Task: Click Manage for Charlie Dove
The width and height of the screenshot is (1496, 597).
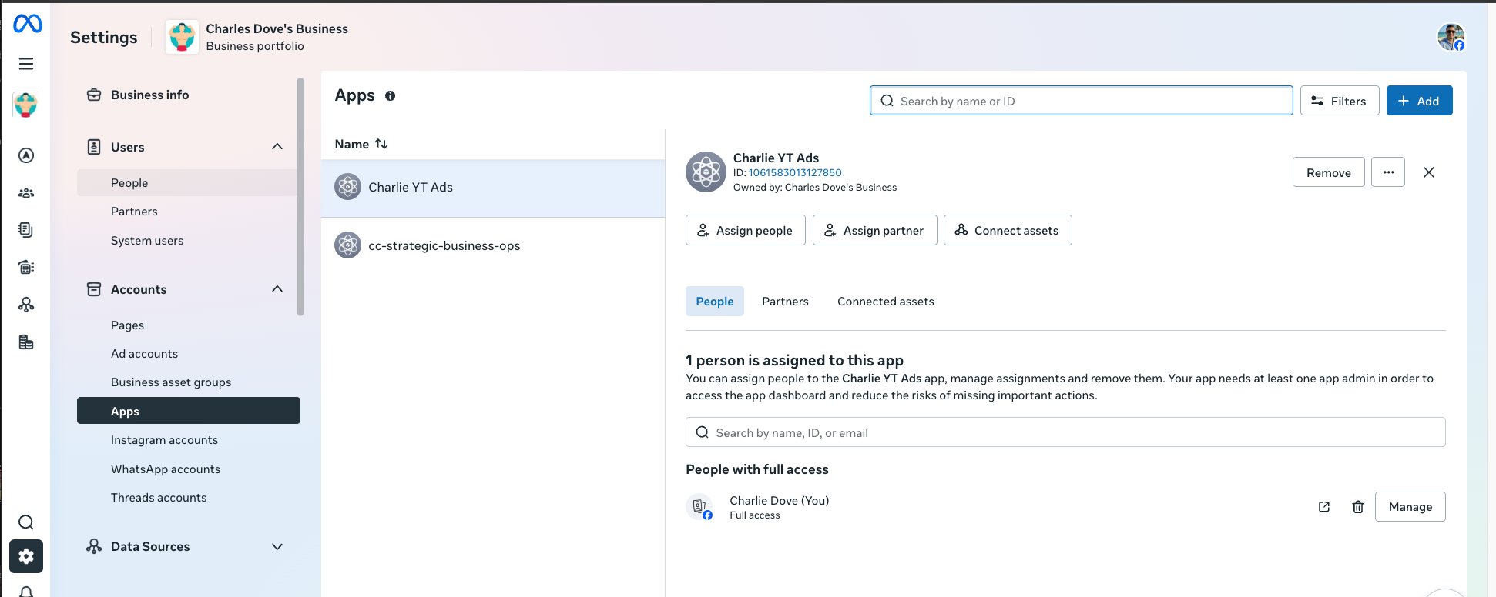Action: [1410, 507]
